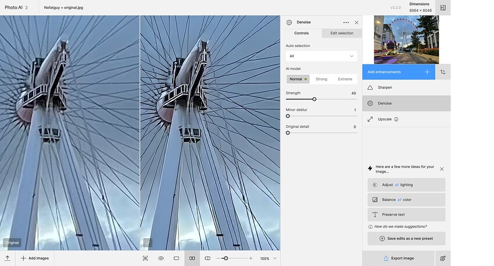Image resolution: width=494 pixels, height=266 pixels.
Task: Click Adjust lighting suggestion
Action: tap(406, 185)
